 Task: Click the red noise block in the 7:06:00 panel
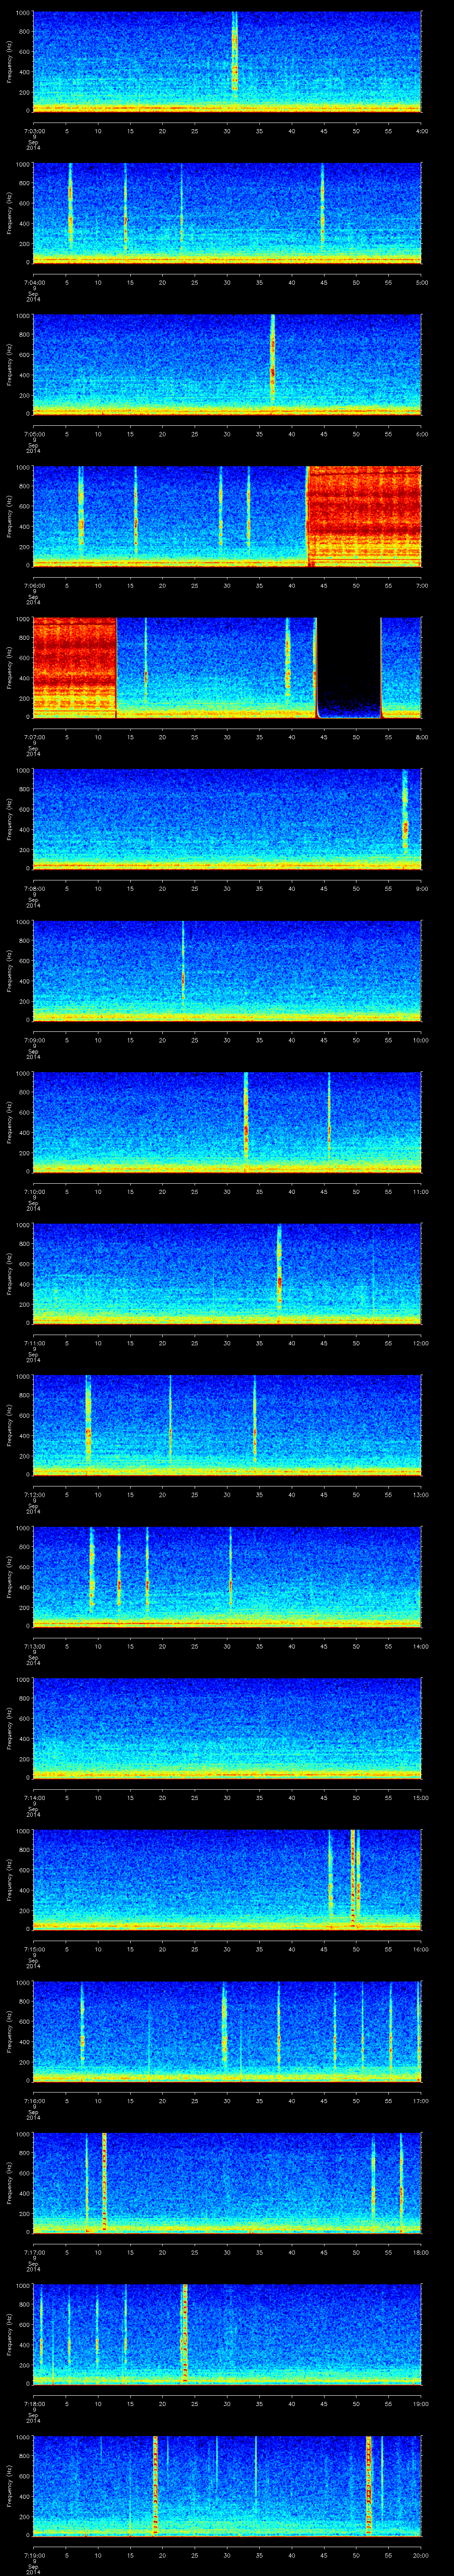(x=364, y=515)
